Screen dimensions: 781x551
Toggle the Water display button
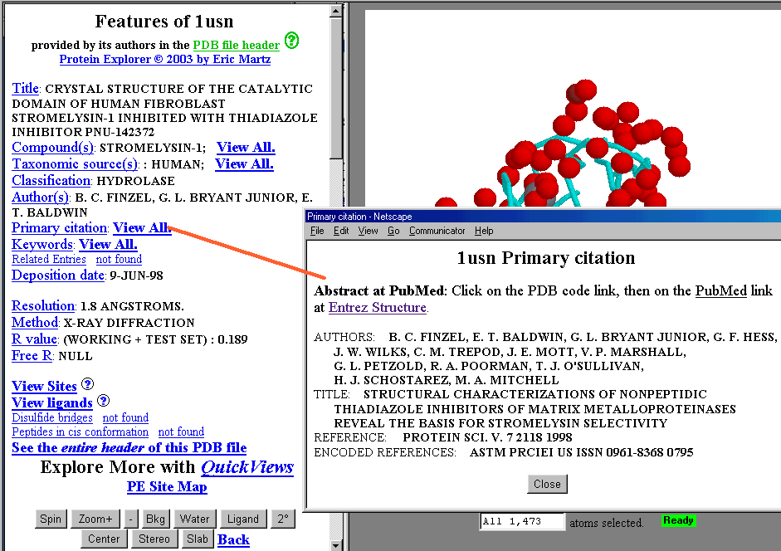pos(195,519)
